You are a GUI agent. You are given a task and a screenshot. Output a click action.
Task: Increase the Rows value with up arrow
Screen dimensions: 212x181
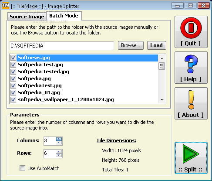coord(59,152)
